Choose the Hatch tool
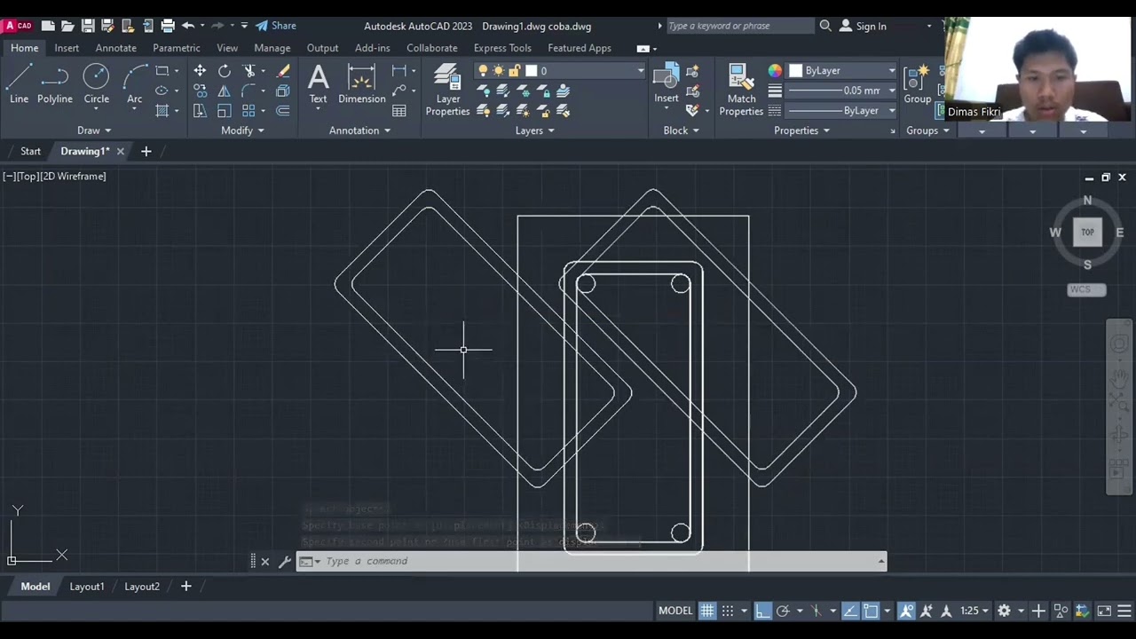Image resolution: width=1136 pixels, height=639 pixels. click(x=162, y=111)
